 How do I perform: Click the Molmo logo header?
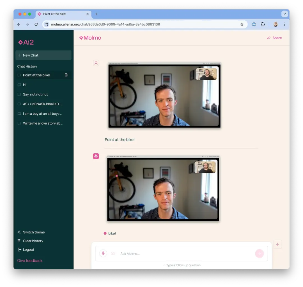(90, 38)
